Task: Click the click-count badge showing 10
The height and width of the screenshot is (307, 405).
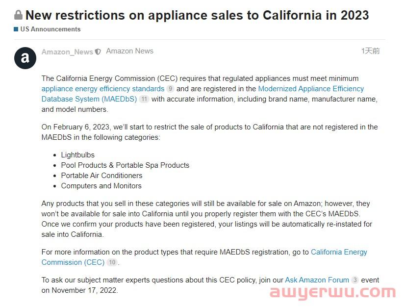Action: (112, 262)
